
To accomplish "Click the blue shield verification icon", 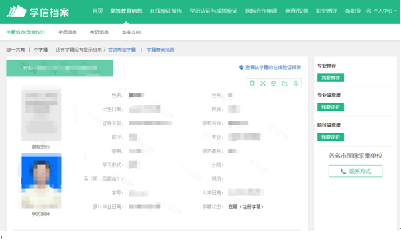I will (241, 67).
